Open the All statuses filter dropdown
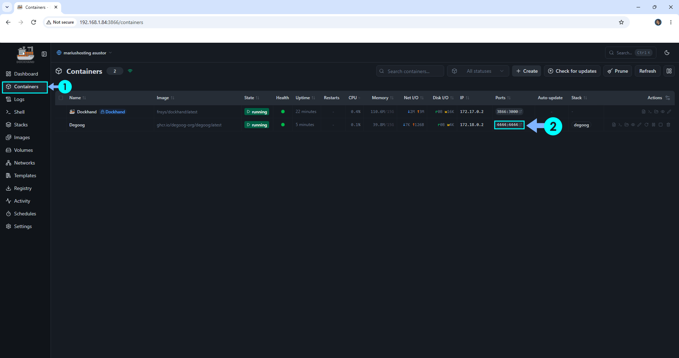This screenshot has width=679, height=358. [x=478, y=71]
